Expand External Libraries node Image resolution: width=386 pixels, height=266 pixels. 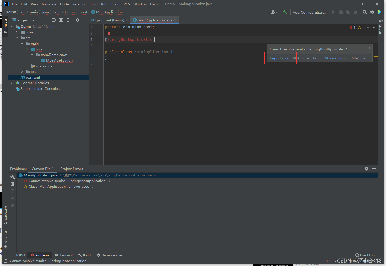coord(12,83)
